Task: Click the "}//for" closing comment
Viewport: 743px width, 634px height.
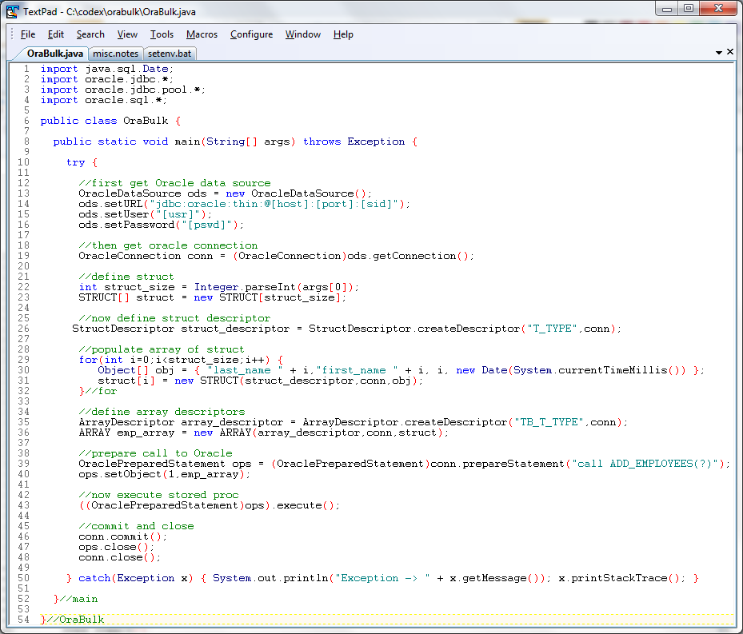Action: click(98, 392)
